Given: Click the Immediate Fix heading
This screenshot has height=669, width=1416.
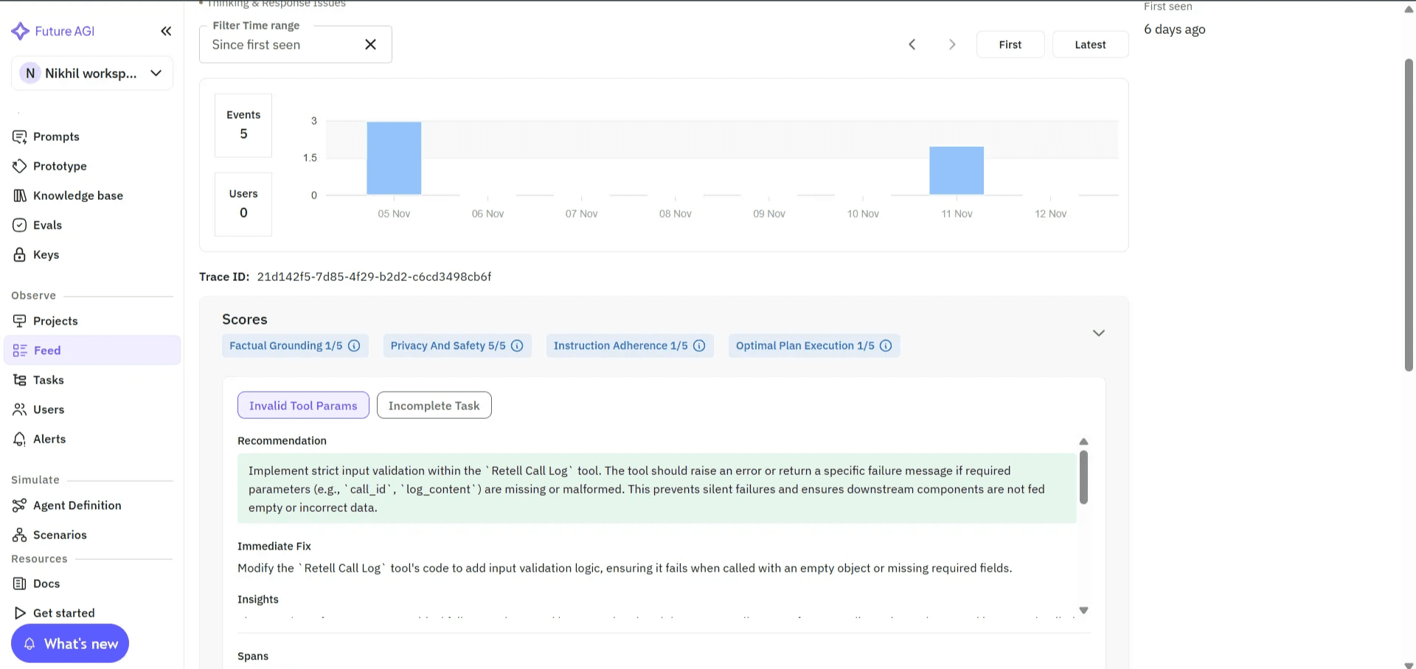Looking at the screenshot, I should click(x=274, y=547).
